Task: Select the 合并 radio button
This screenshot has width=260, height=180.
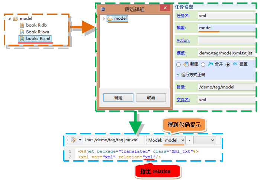Action: [203, 64]
